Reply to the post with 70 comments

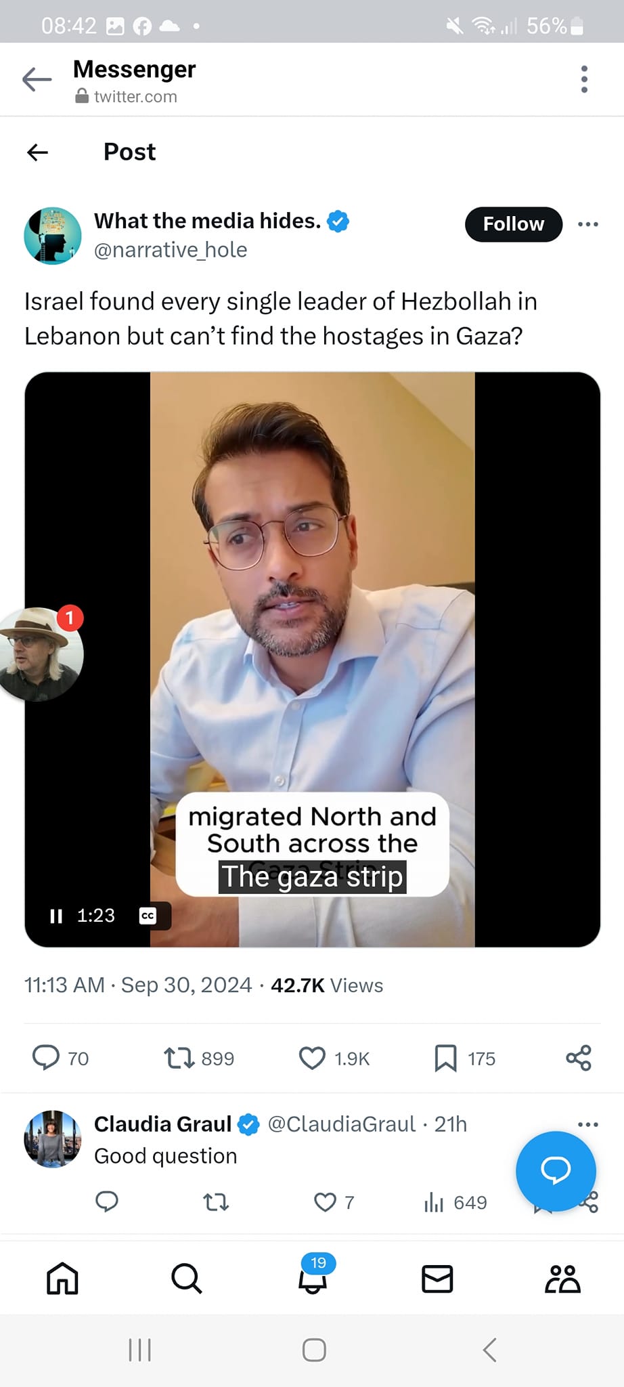click(46, 1058)
